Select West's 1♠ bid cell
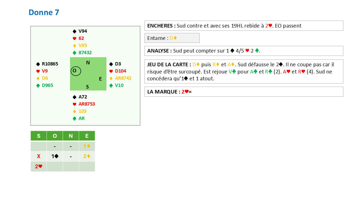 (55, 156)
